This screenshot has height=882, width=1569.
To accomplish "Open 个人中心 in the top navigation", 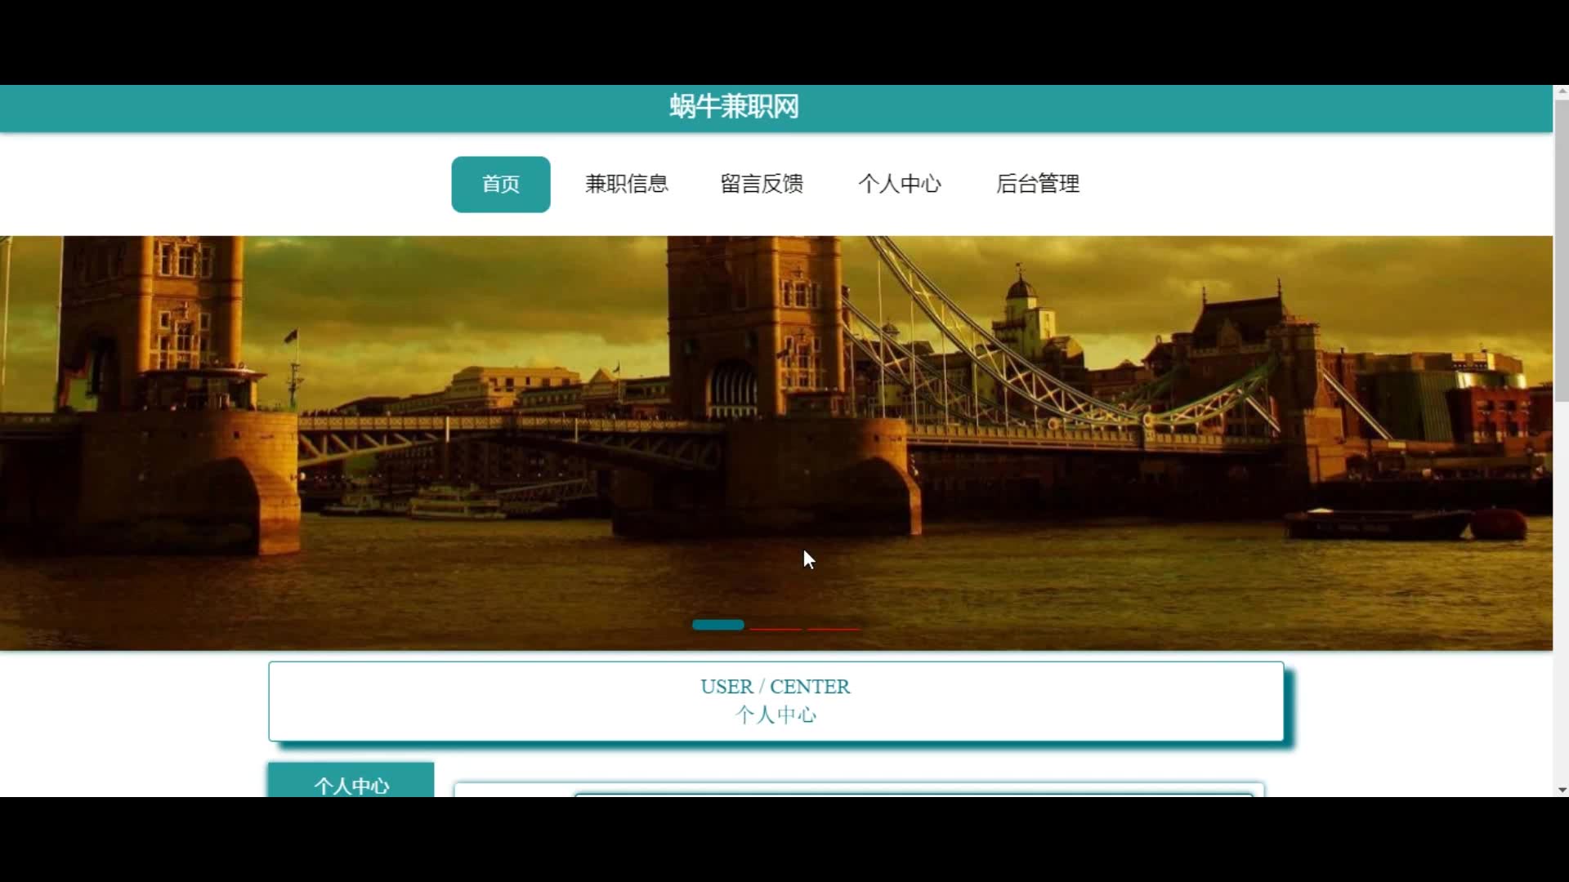I will (x=899, y=185).
